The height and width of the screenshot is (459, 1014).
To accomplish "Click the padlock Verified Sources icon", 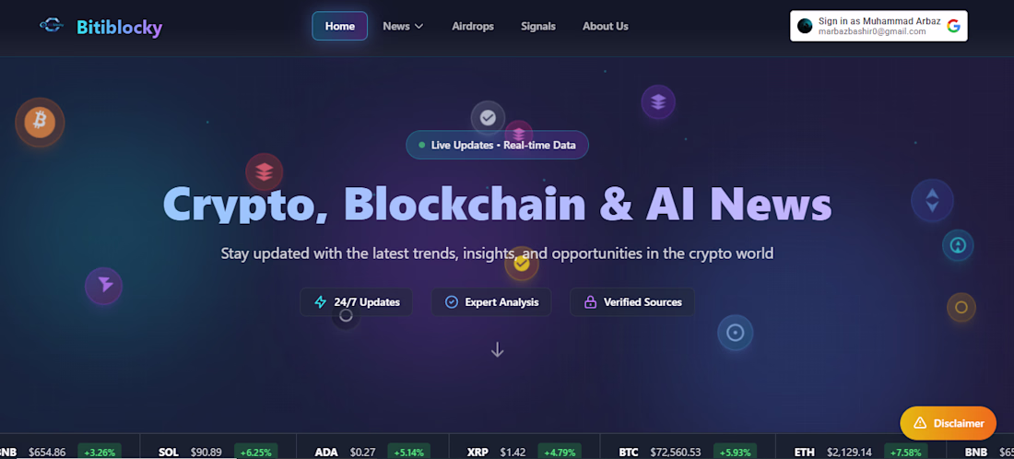I will (590, 302).
